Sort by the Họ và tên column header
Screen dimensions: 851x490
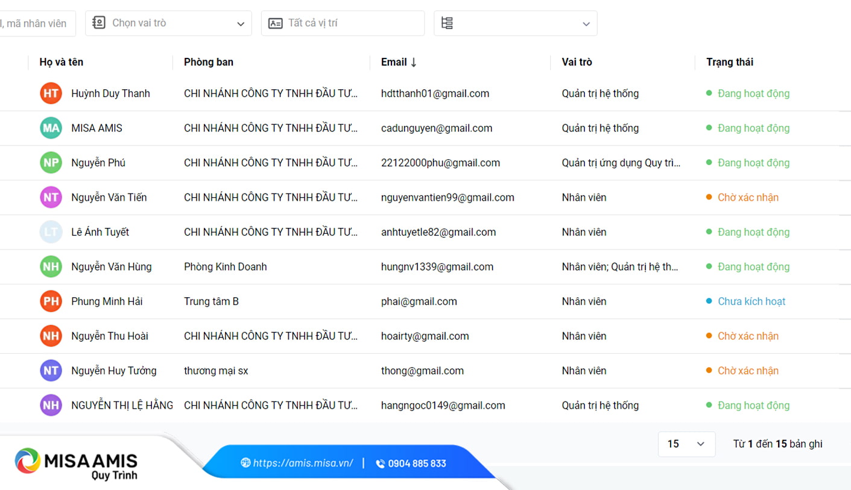point(62,62)
